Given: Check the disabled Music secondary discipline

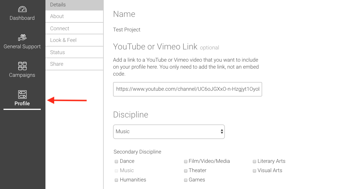Looking at the screenshot, I should (117, 171).
